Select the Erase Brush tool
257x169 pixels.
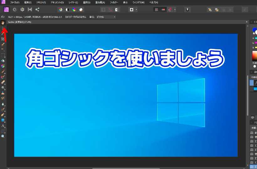tap(3, 82)
